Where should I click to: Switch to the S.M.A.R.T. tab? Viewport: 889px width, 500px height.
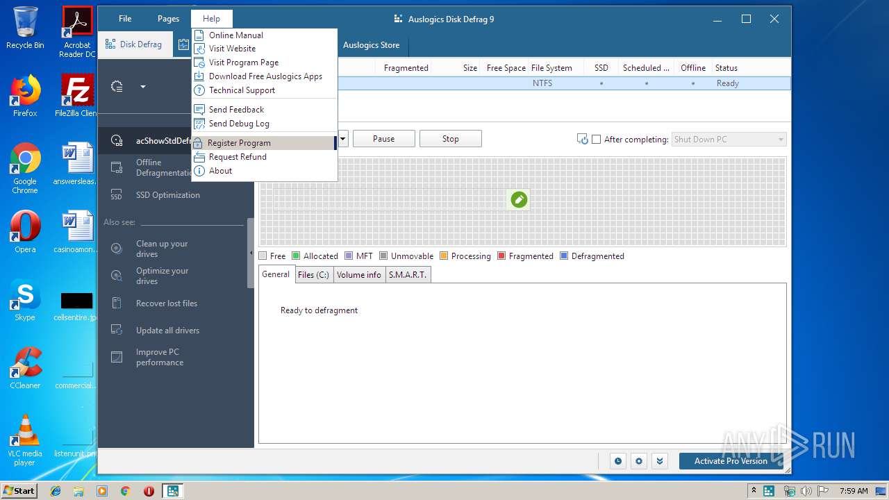[408, 275]
